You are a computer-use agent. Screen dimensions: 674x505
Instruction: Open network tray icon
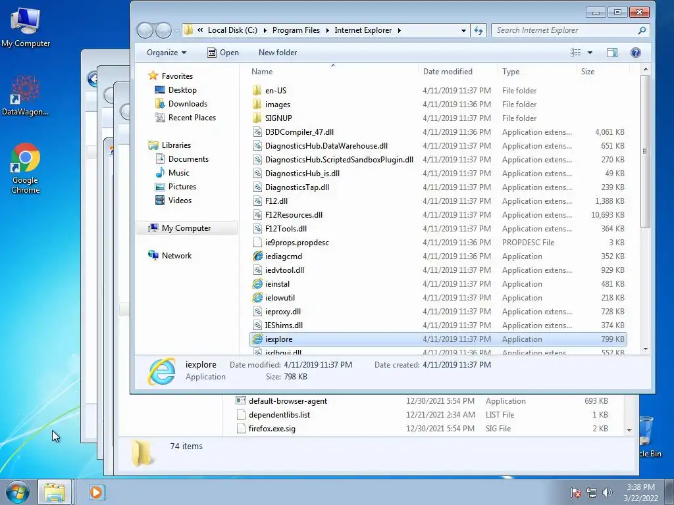tap(592, 493)
